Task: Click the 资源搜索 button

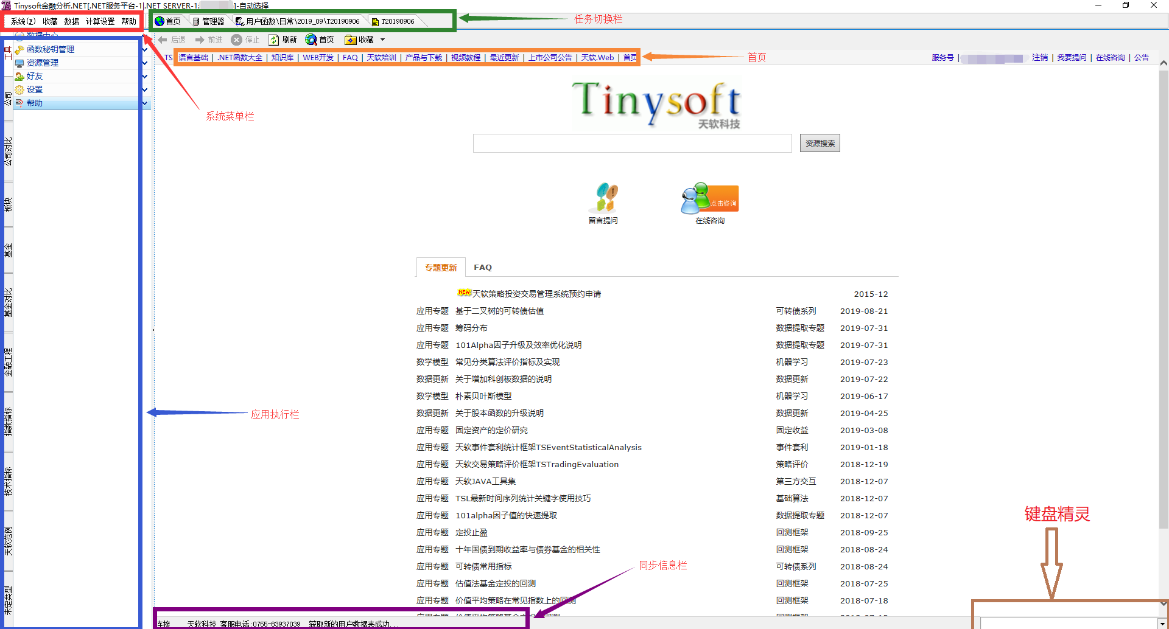Action: coord(820,144)
